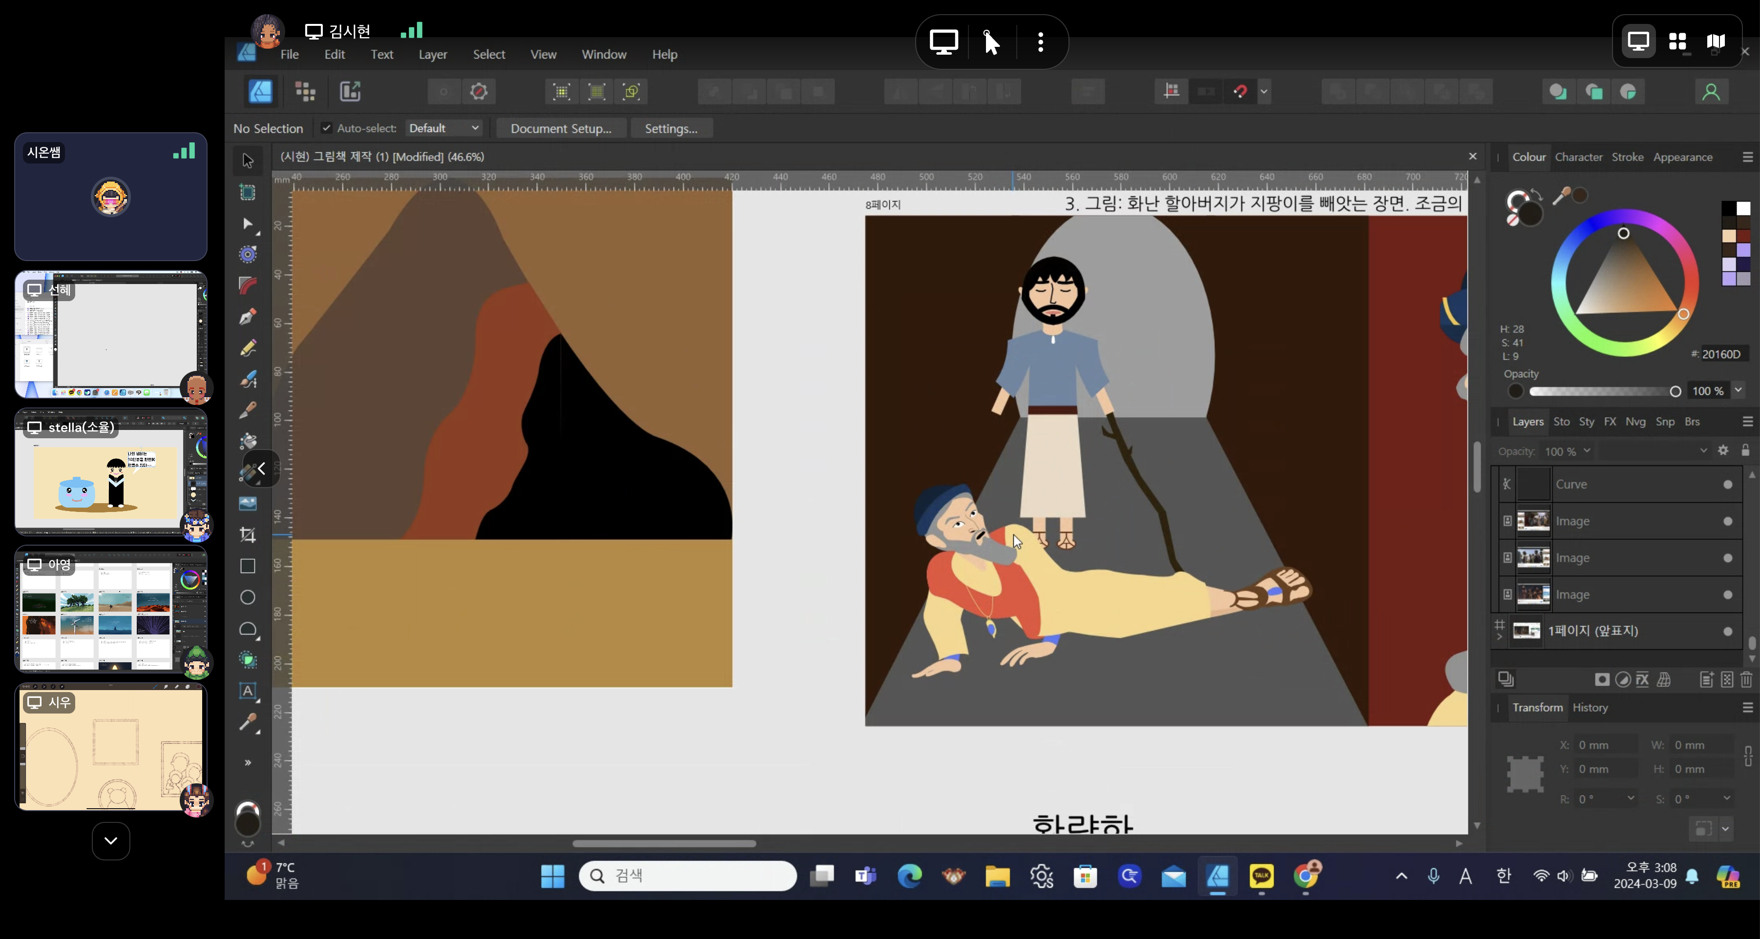
Task: Select the Rectangle tool
Action: click(x=247, y=566)
